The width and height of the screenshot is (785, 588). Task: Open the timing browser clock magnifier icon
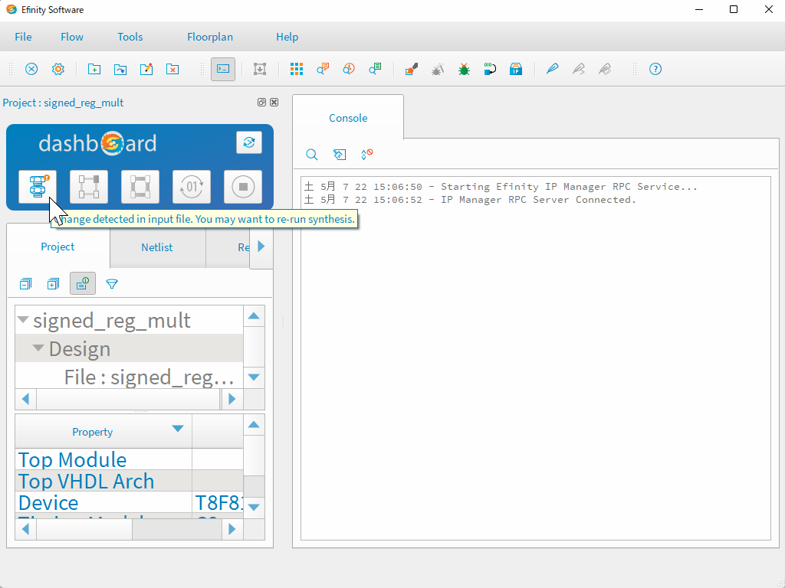coord(349,69)
